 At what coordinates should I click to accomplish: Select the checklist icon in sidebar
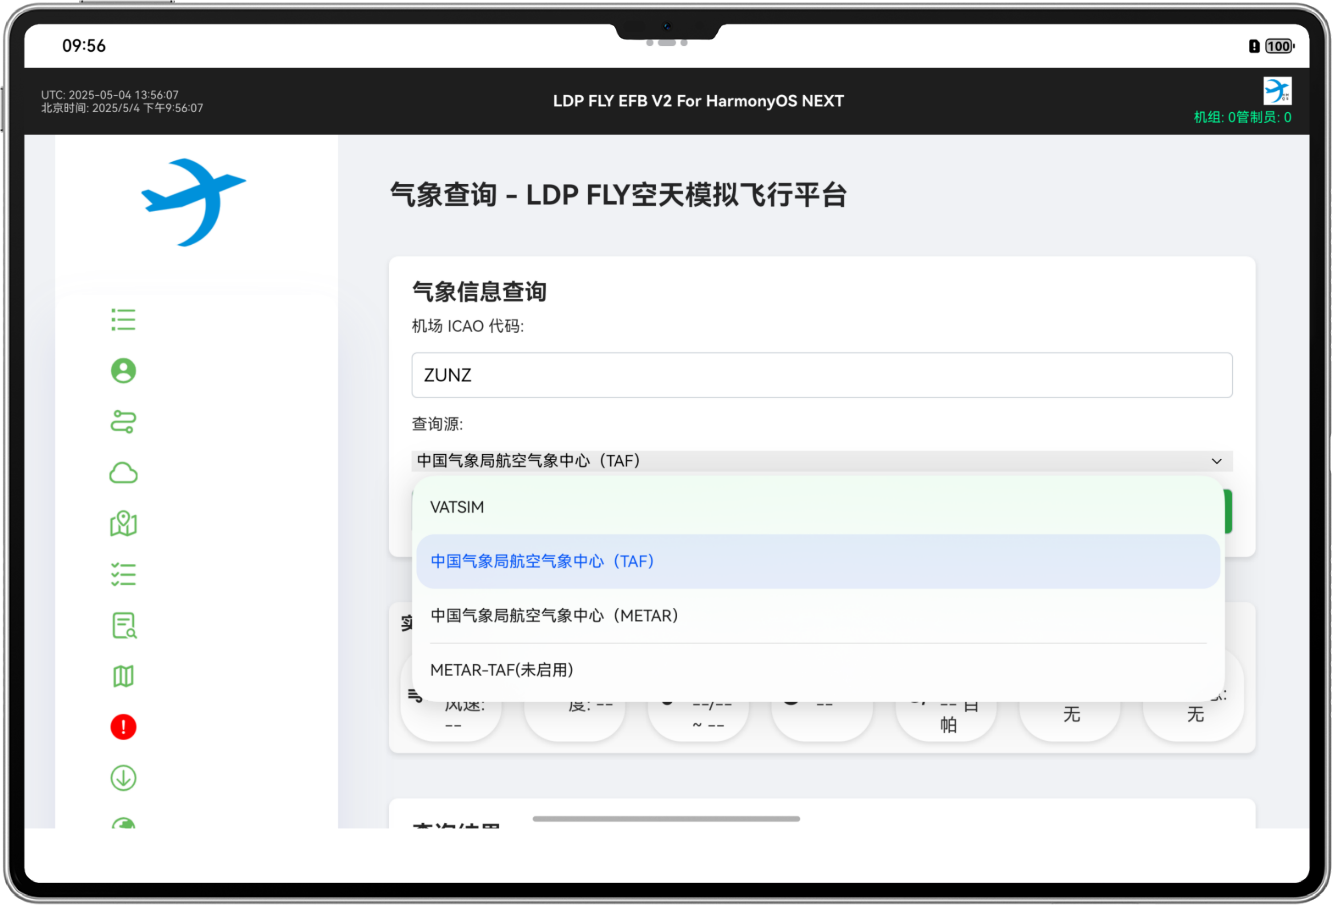123,573
